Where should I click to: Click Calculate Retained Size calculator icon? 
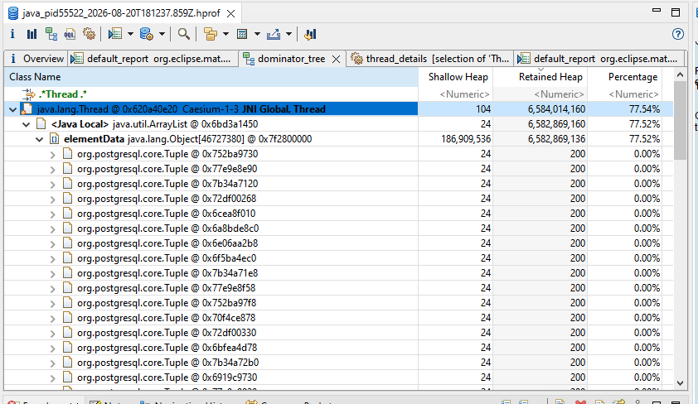tap(242, 34)
